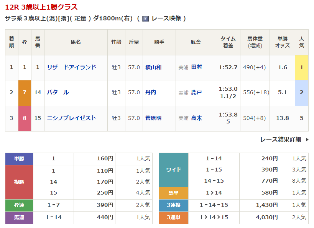Open trainer 田村 link
314x228 pixels.
coord(196,67)
